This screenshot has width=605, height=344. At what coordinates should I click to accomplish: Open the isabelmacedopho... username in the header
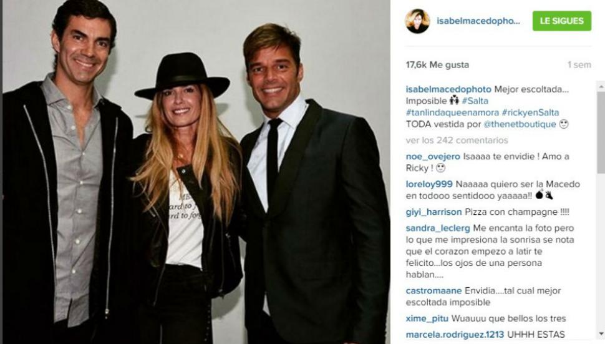click(478, 21)
